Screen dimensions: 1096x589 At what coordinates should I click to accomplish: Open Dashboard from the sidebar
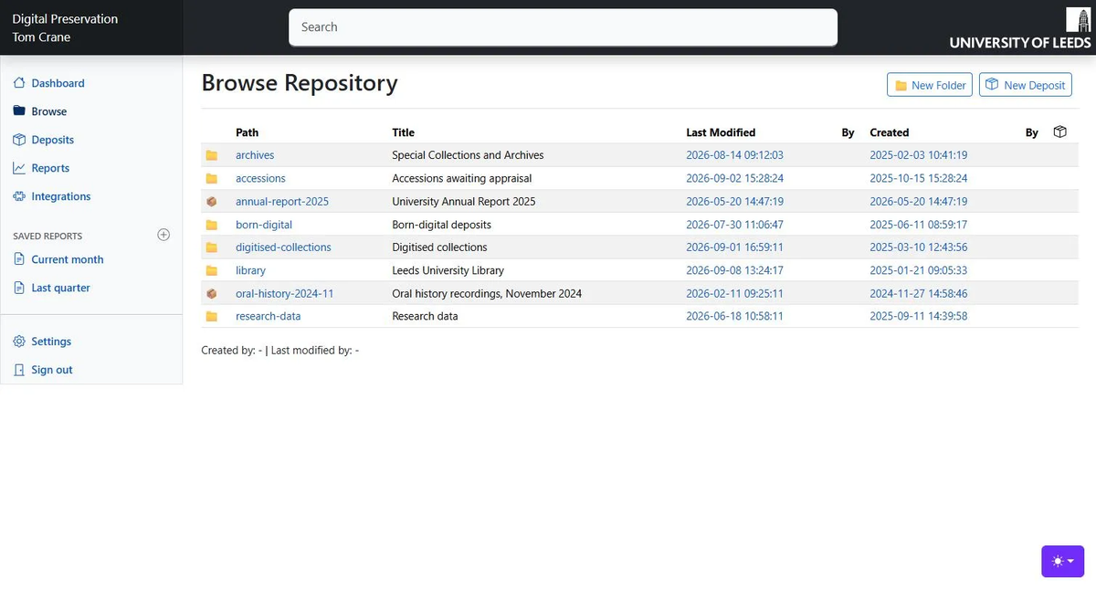[x=58, y=83]
